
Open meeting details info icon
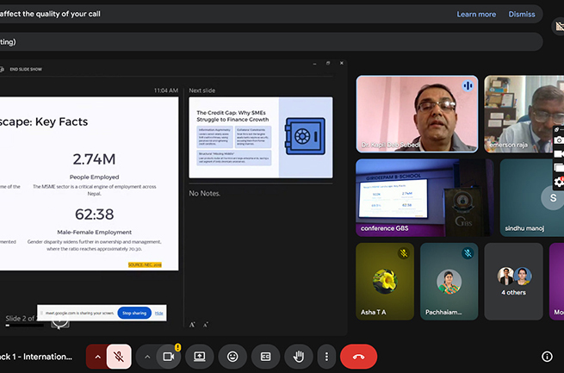[x=547, y=356]
